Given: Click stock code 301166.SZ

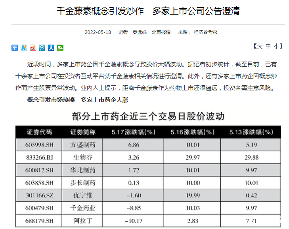Looking at the screenshot, I should [x=39, y=195].
